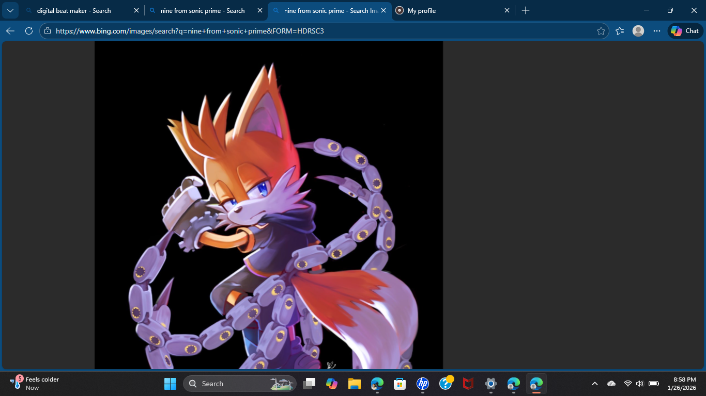706x396 pixels.
Task: Open the Favorites list icon
Action: tap(620, 31)
